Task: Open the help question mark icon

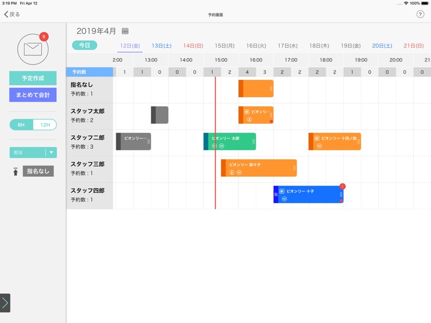Action: point(420,14)
